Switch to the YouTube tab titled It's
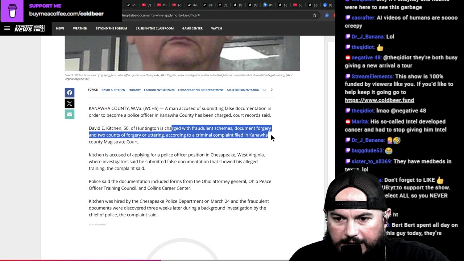The image size is (464, 261). [162, 5]
